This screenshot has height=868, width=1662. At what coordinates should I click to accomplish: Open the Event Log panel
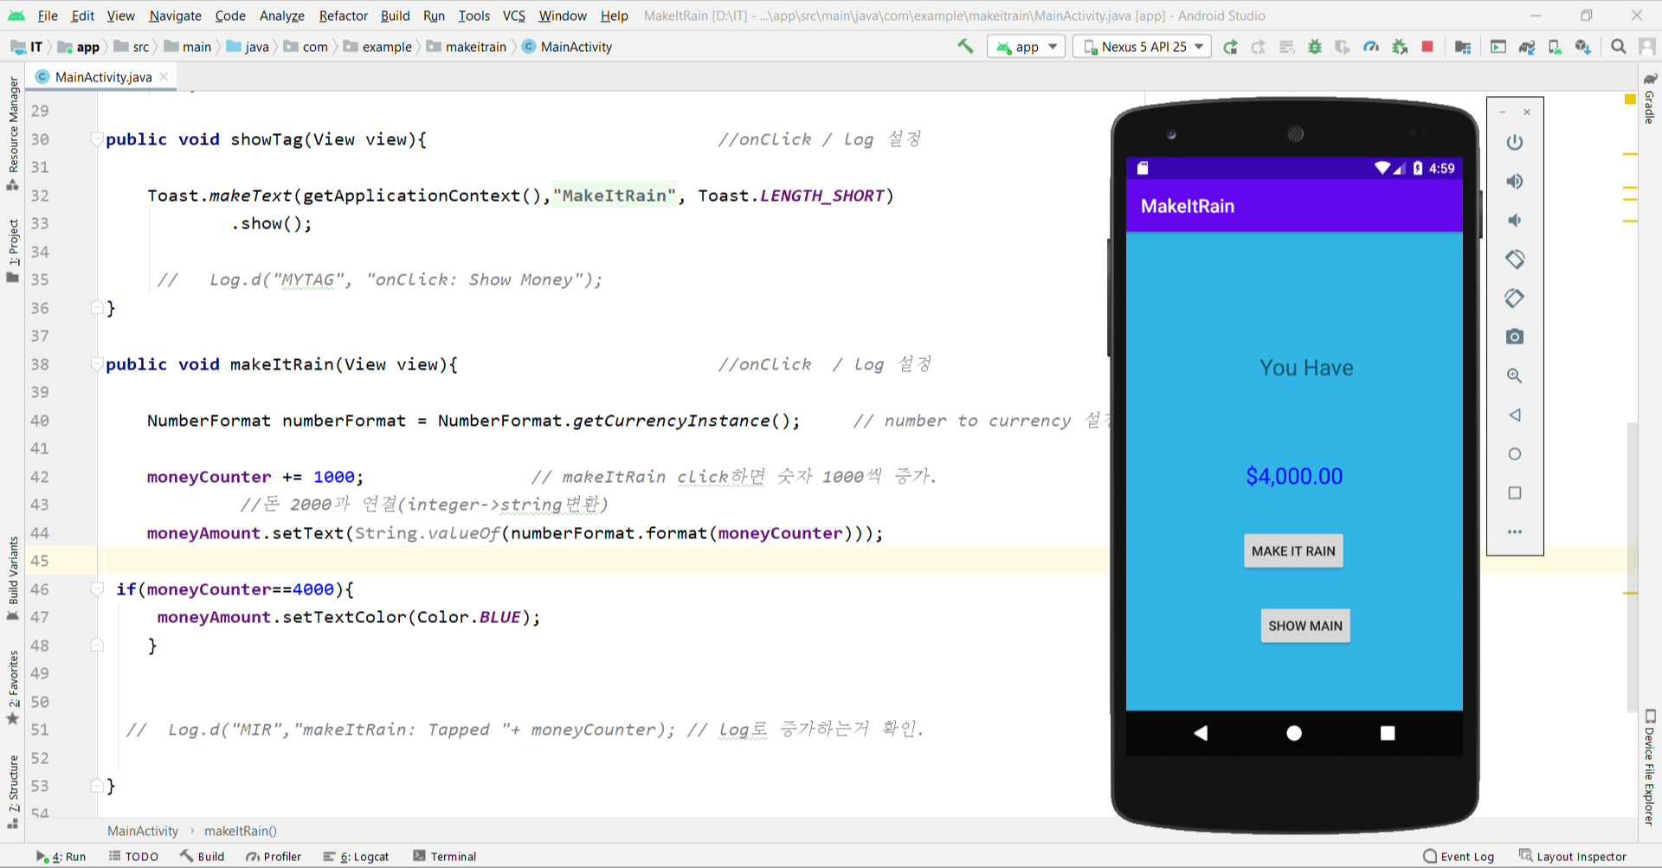(1459, 857)
